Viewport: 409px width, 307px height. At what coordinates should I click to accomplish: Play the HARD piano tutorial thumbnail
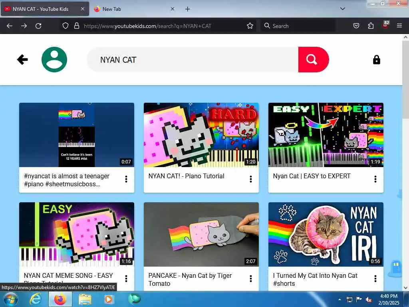[x=201, y=135]
